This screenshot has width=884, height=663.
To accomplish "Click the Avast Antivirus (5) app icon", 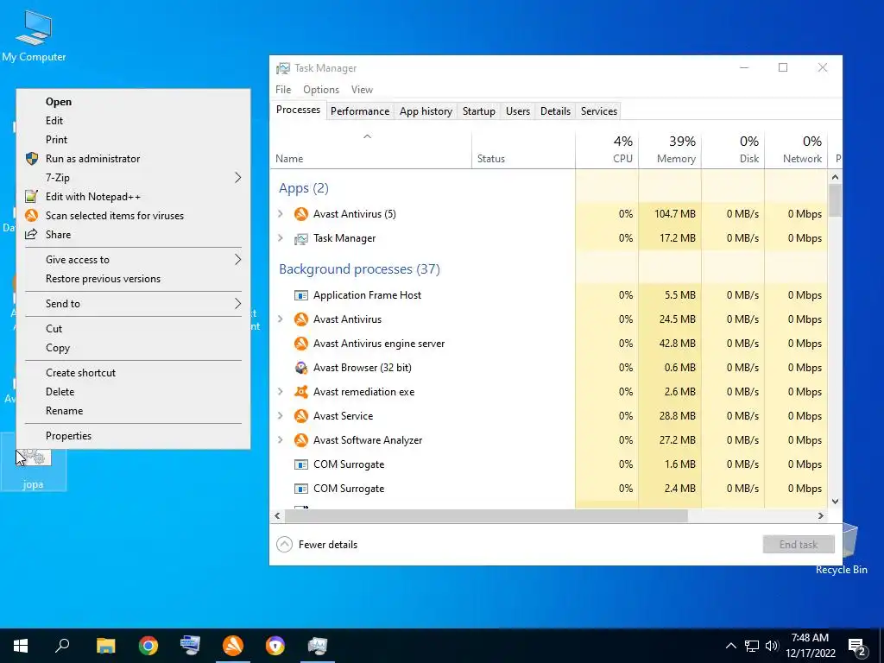I will (301, 214).
